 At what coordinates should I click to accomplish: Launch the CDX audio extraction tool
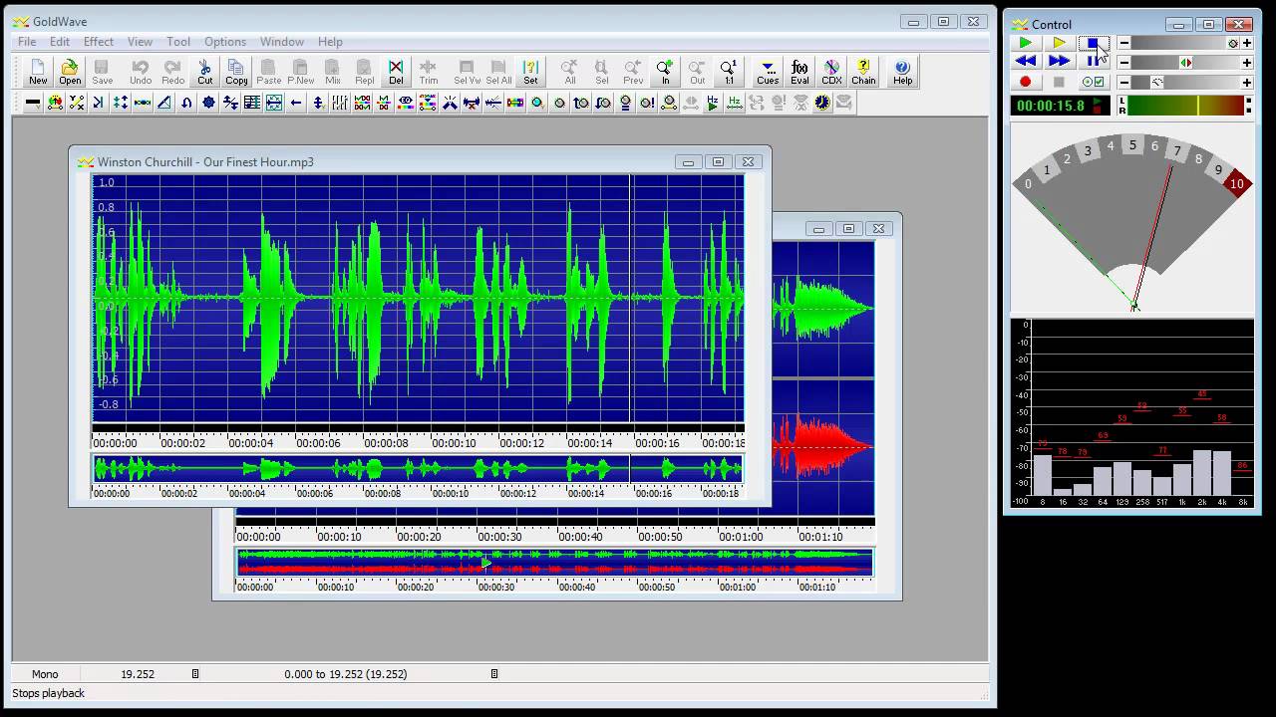[x=831, y=72]
